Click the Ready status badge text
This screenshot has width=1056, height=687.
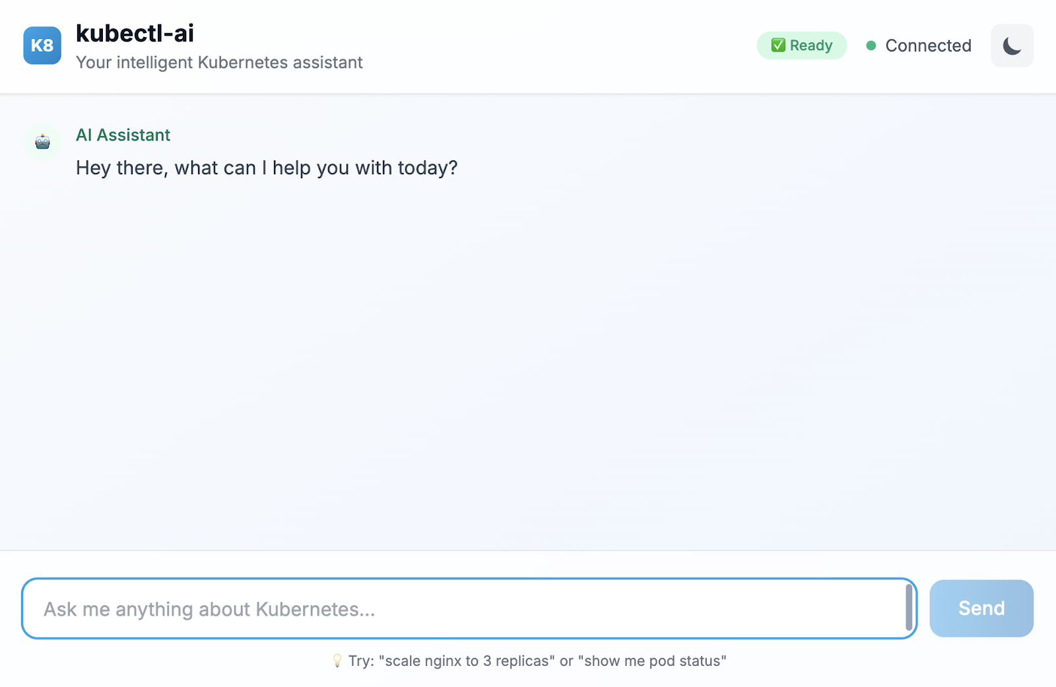click(811, 46)
